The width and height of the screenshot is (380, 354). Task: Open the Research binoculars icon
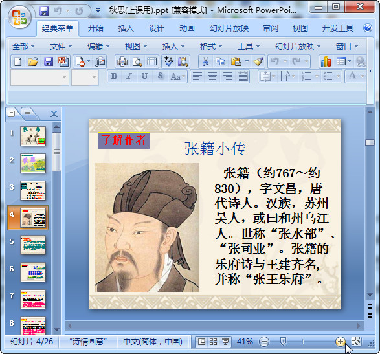pos(183,61)
